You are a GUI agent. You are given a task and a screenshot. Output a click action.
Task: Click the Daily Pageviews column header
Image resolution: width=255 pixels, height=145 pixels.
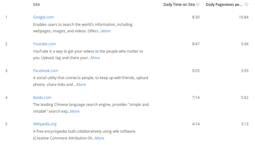[x=224, y=5]
